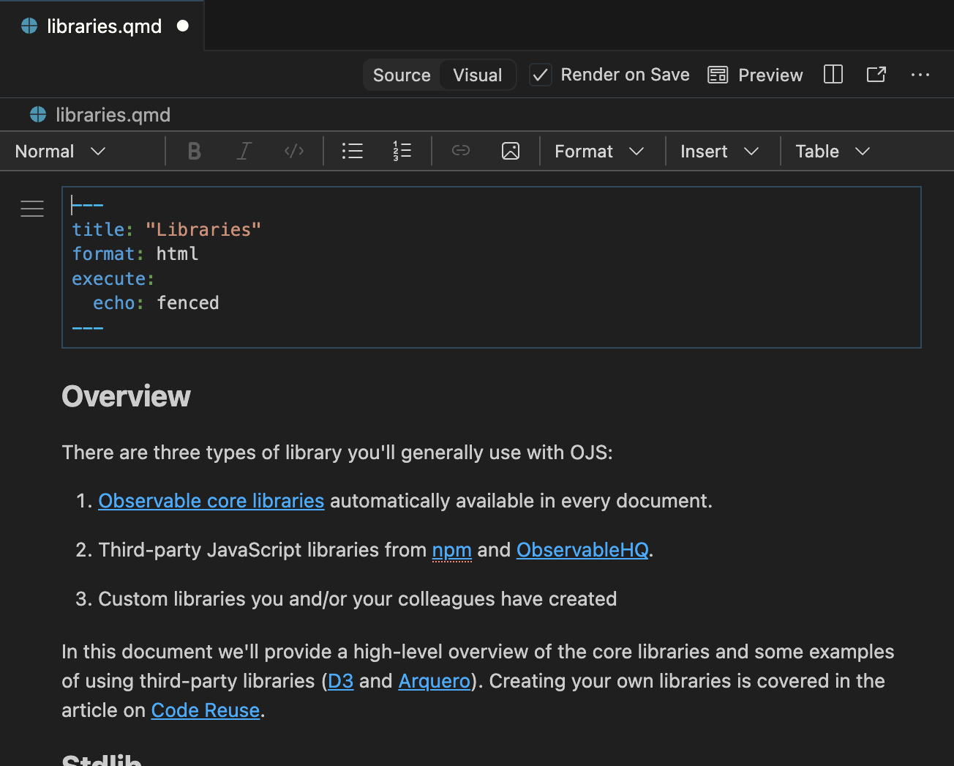Image resolution: width=954 pixels, height=766 pixels.
Task: Toggle bold formatting in the toolbar
Action: [194, 151]
